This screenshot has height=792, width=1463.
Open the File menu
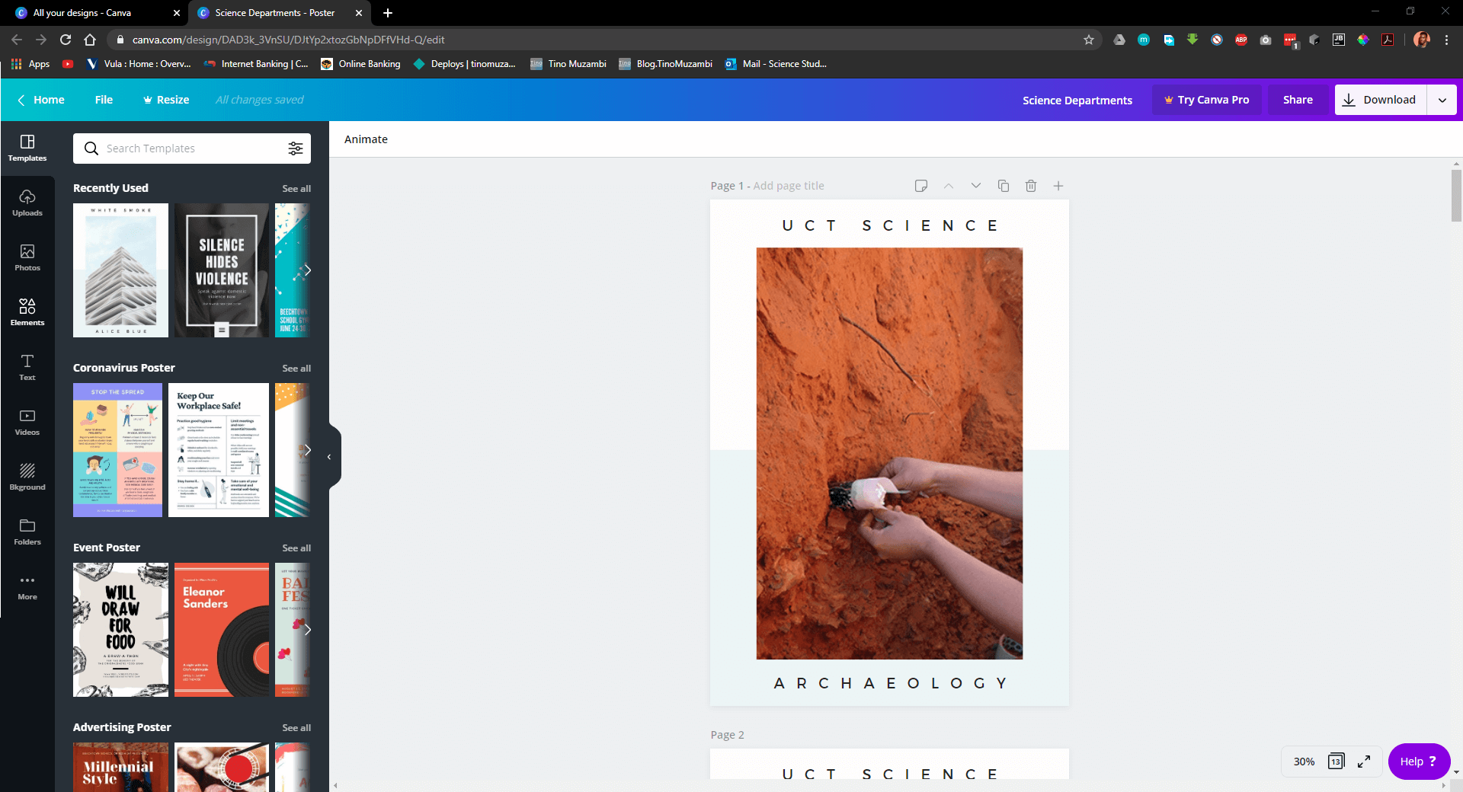[104, 100]
